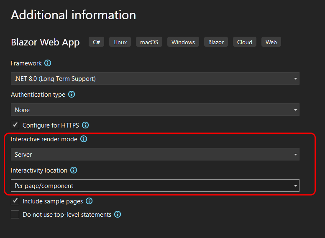
Task: Open Interactivity location dropdown (Per page/component)
Action: 155,185
